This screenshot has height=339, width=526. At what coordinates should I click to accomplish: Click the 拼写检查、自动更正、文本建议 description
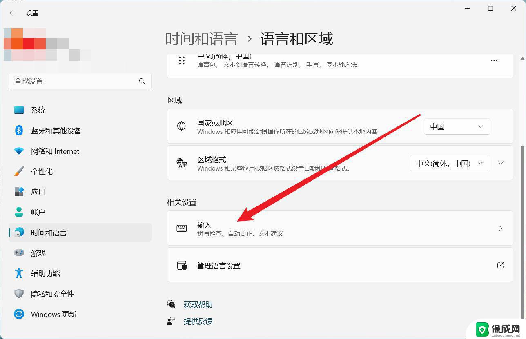[240, 234]
